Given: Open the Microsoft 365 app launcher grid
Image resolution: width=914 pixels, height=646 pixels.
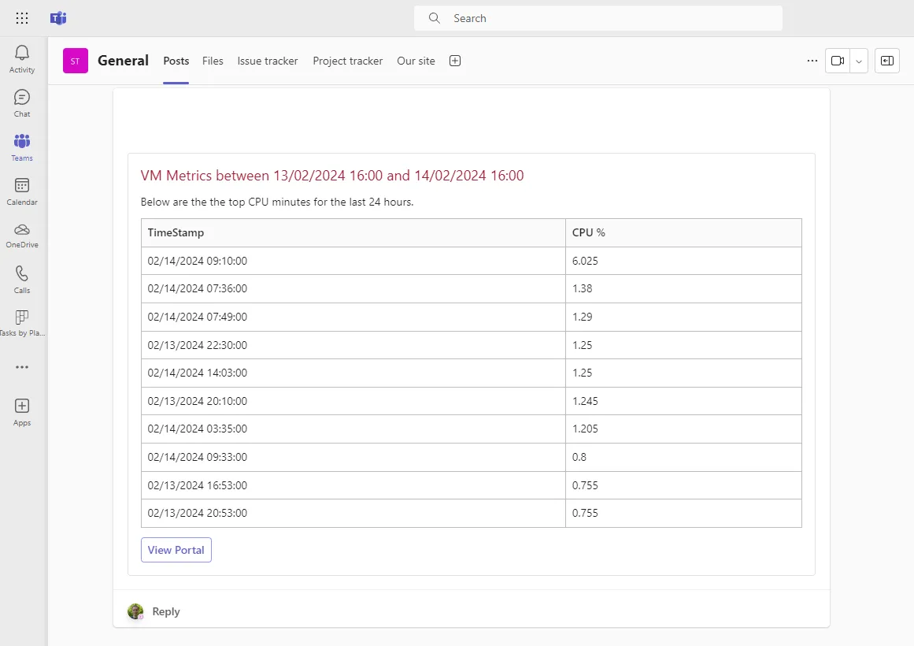Looking at the screenshot, I should point(21,17).
